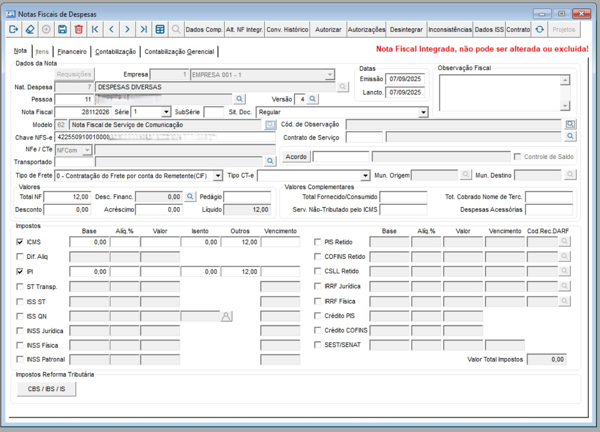Click the save diskette icon
Image resolution: width=600 pixels, height=432 pixels.
click(62, 29)
